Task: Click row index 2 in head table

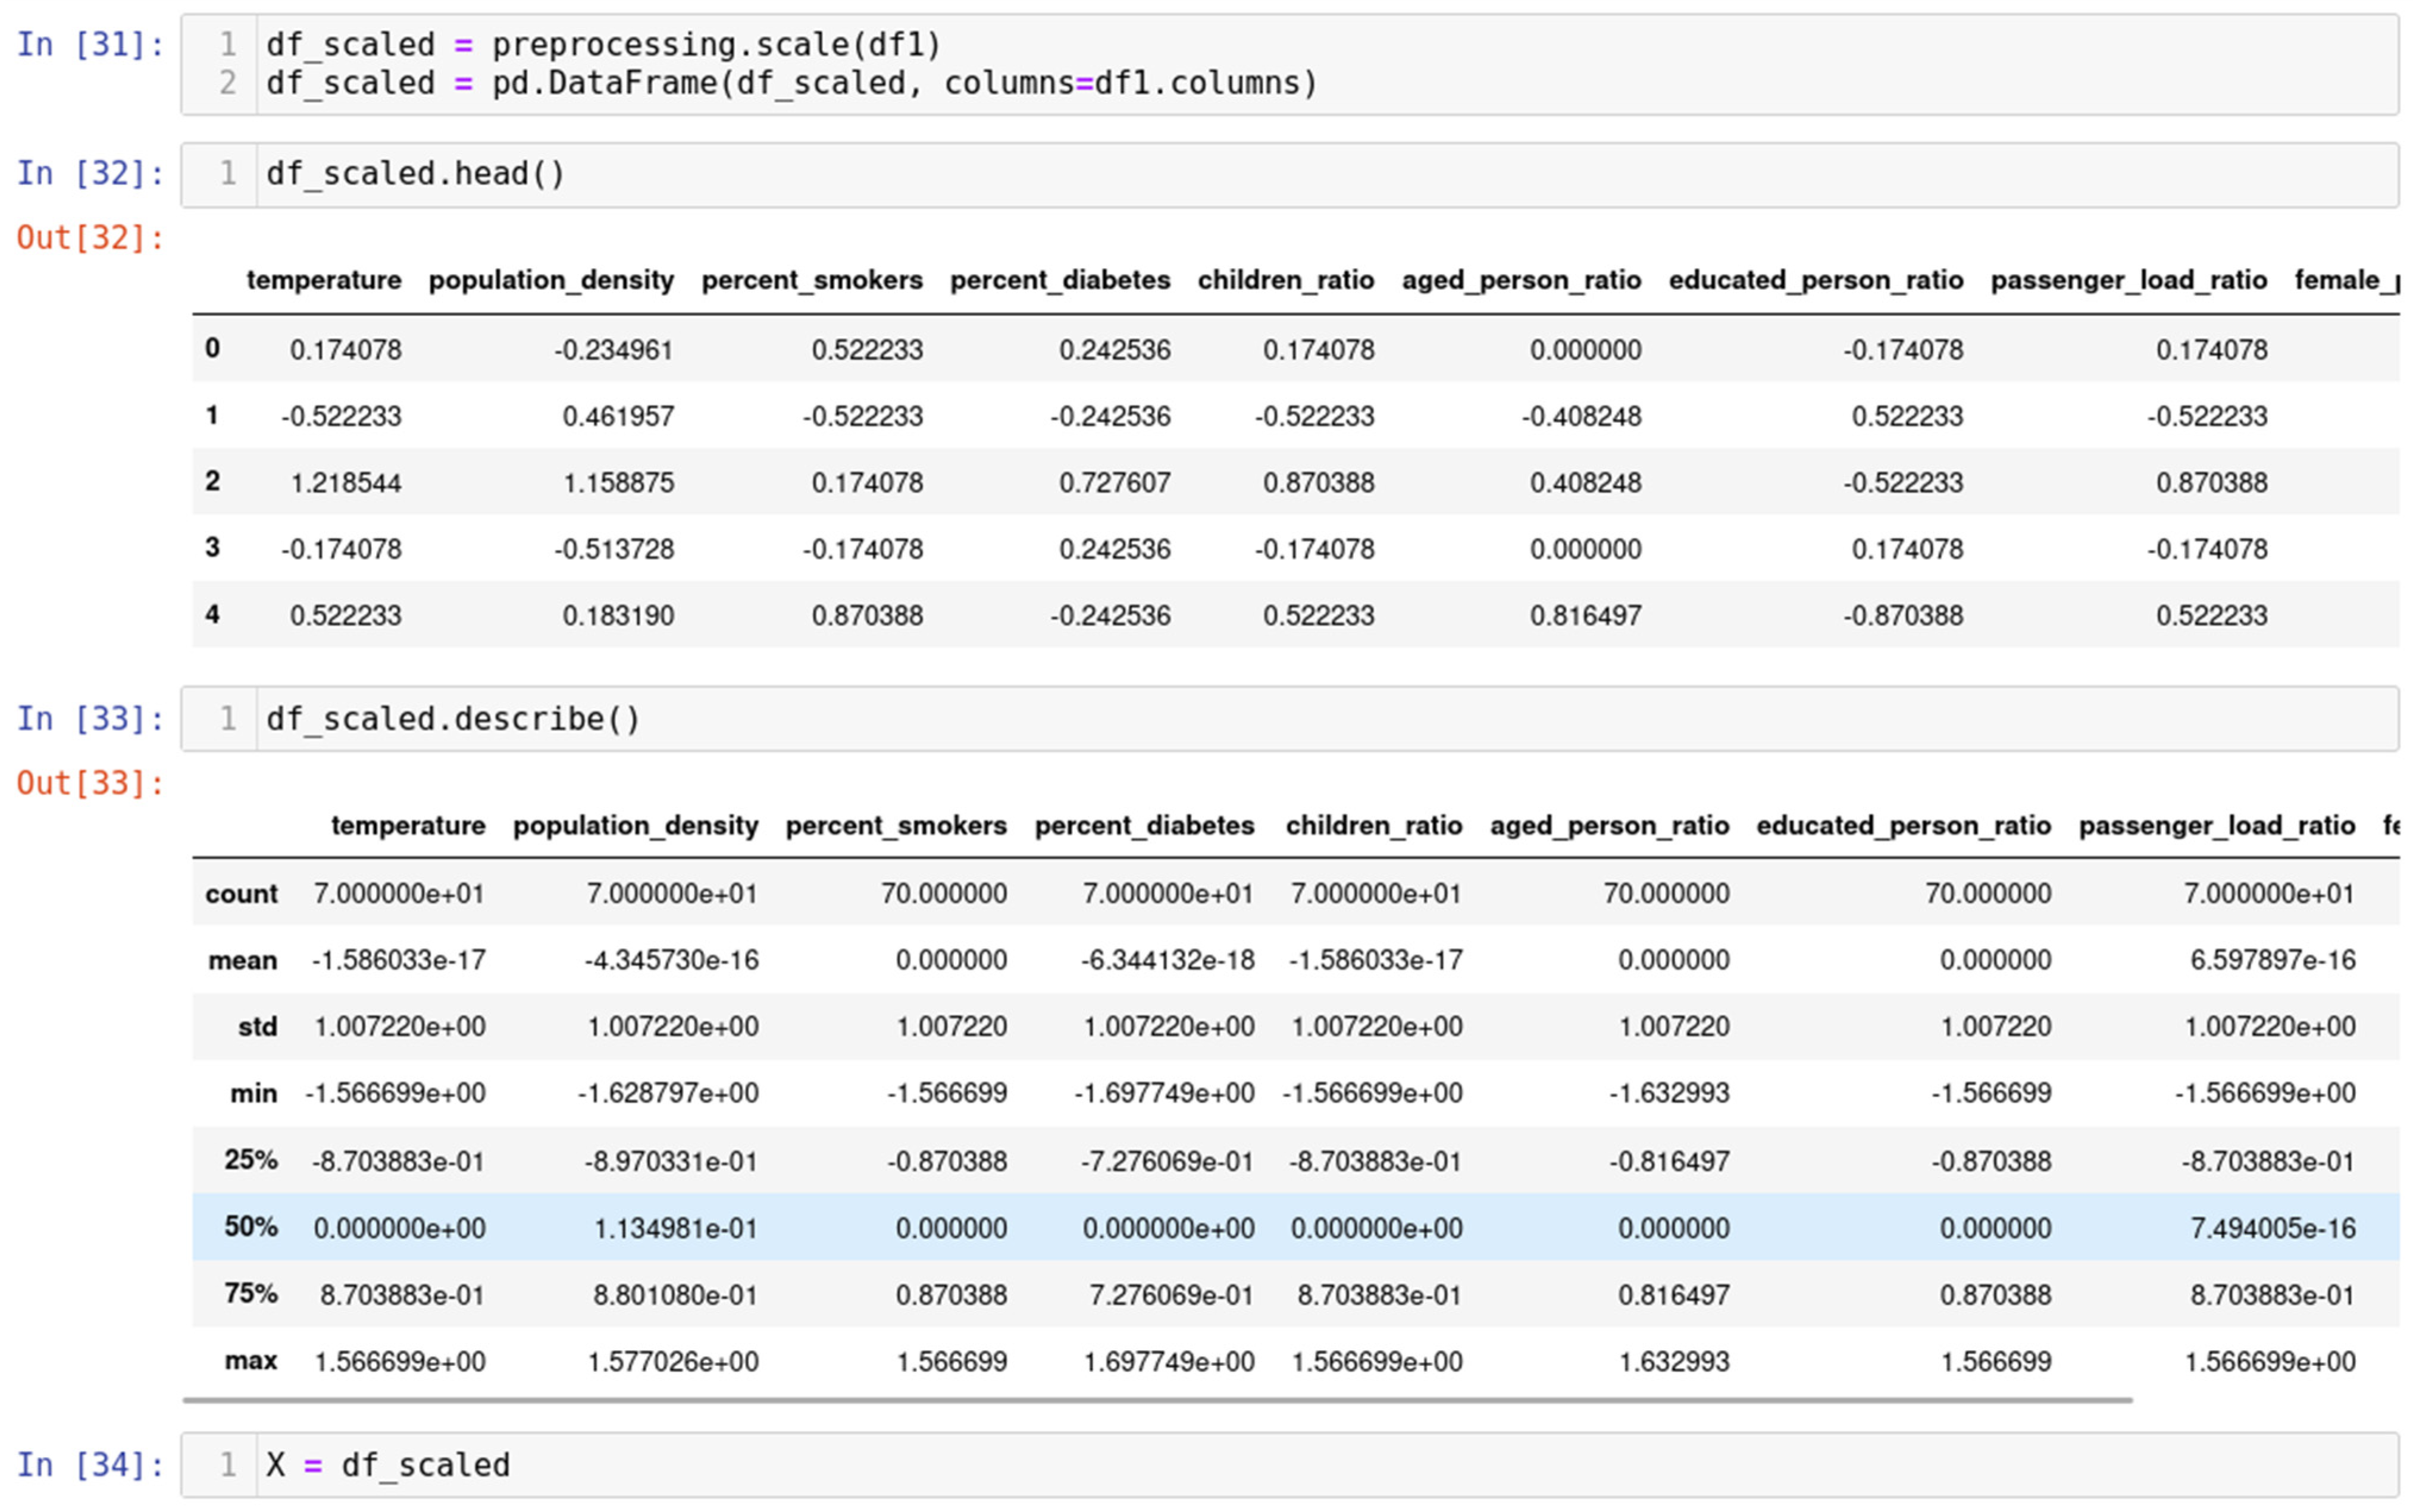Action: click(x=212, y=481)
